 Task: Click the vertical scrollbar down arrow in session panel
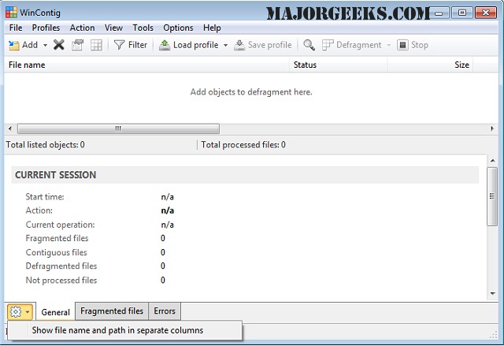(x=492, y=294)
